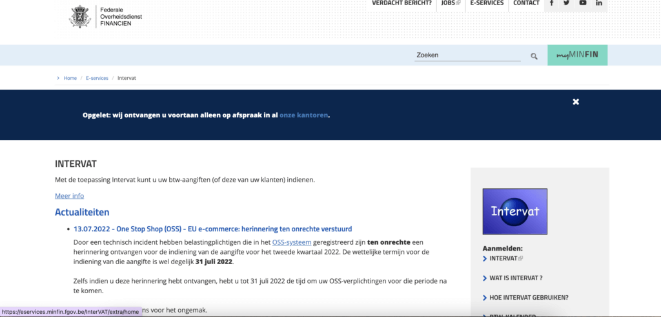Follow the onze kantoren link

click(x=303, y=115)
